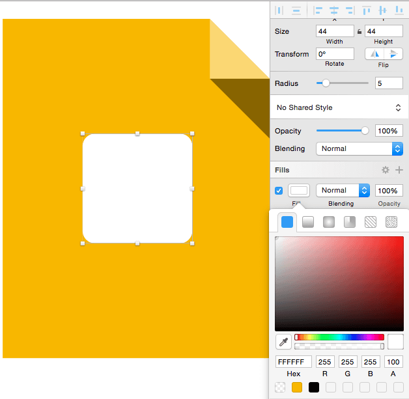This screenshot has height=399, width=409.
Task: Align selected layers to right edge
Action: pyautogui.click(x=350, y=10)
